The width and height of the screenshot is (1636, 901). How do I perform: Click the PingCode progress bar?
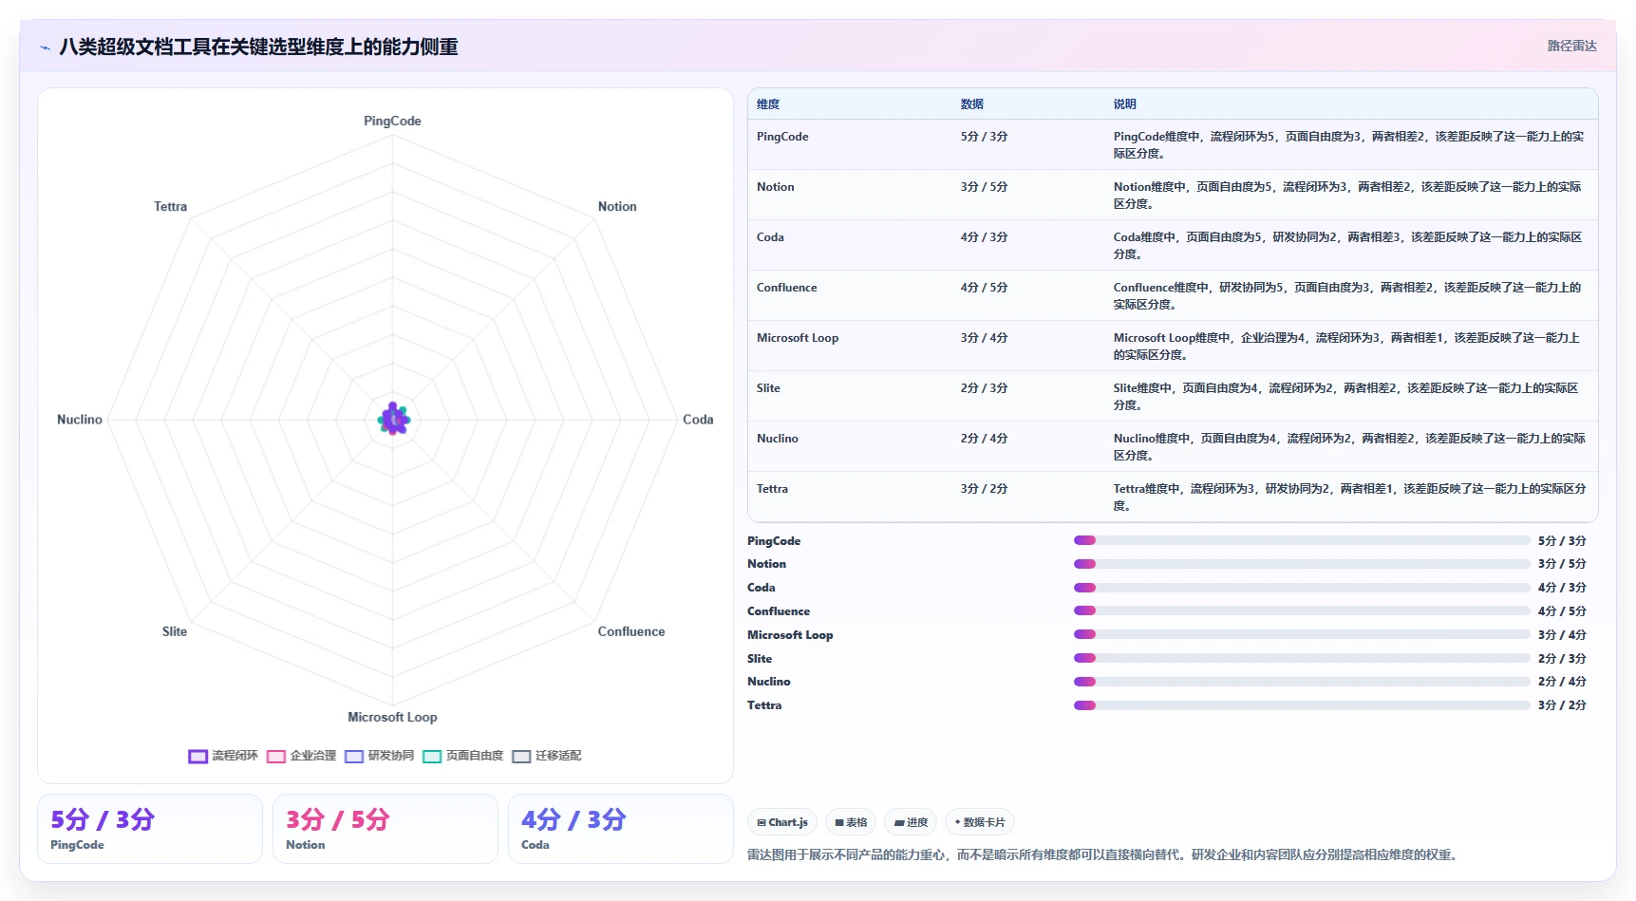(x=1302, y=540)
